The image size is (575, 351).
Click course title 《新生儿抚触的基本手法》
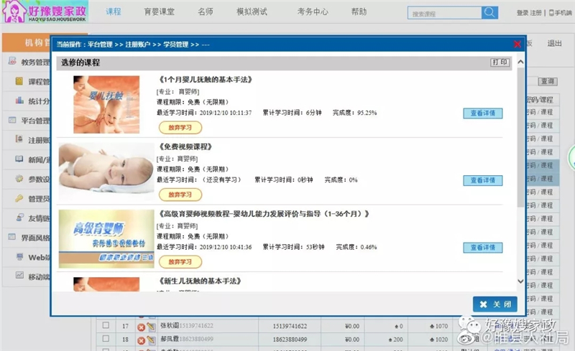[200, 281]
